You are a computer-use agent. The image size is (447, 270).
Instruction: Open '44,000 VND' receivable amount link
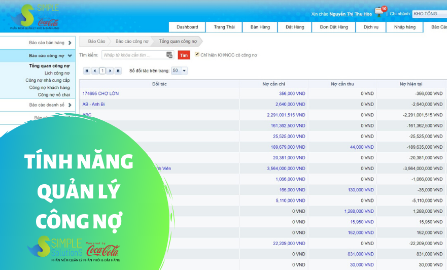coord(362,147)
